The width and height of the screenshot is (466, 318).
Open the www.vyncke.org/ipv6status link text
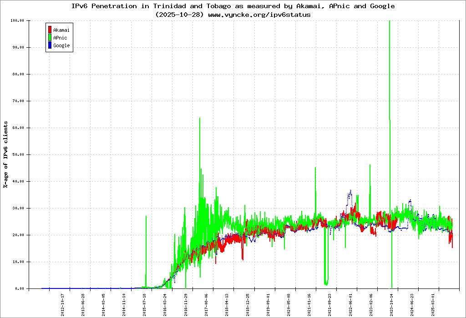click(259, 15)
